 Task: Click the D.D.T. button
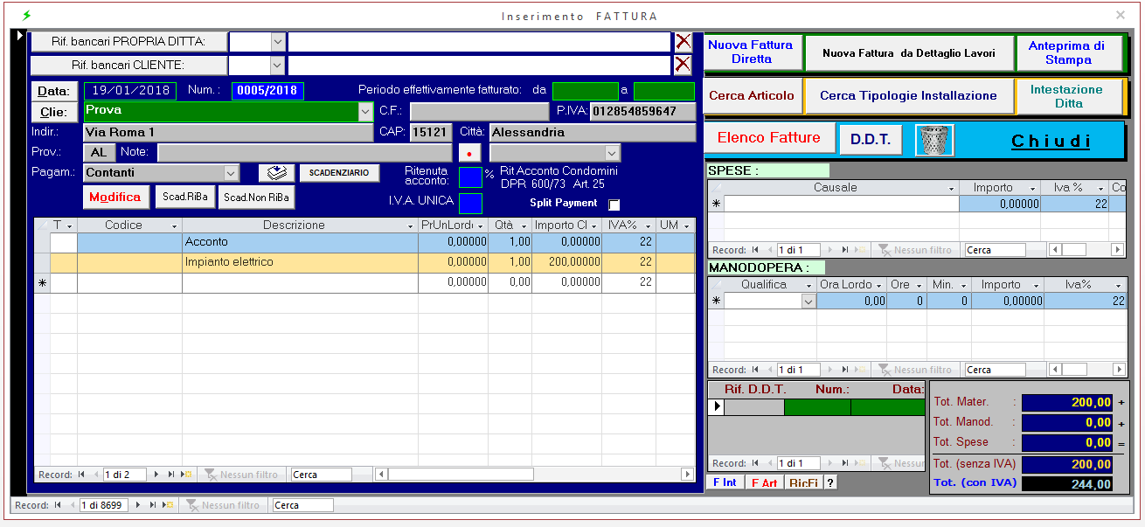[x=870, y=140]
